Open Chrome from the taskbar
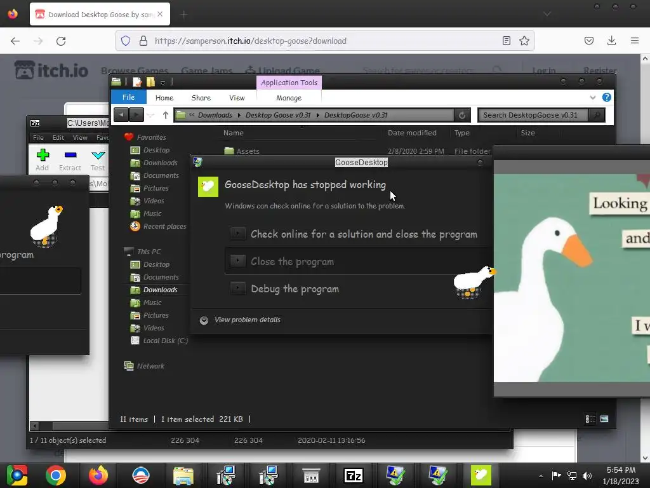This screenshot has height=488, width=650. 56,475
